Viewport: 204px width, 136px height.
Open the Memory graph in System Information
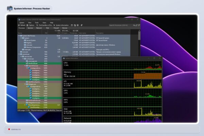tap(112, 75)
